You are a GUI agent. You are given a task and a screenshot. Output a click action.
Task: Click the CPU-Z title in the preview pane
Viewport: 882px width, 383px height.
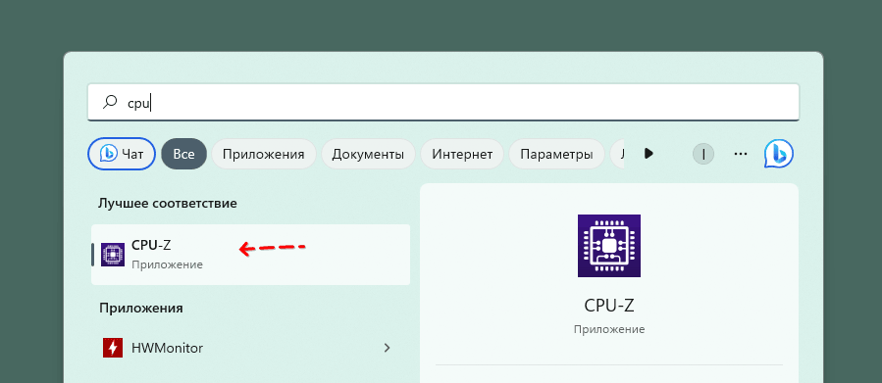point(609,305)
